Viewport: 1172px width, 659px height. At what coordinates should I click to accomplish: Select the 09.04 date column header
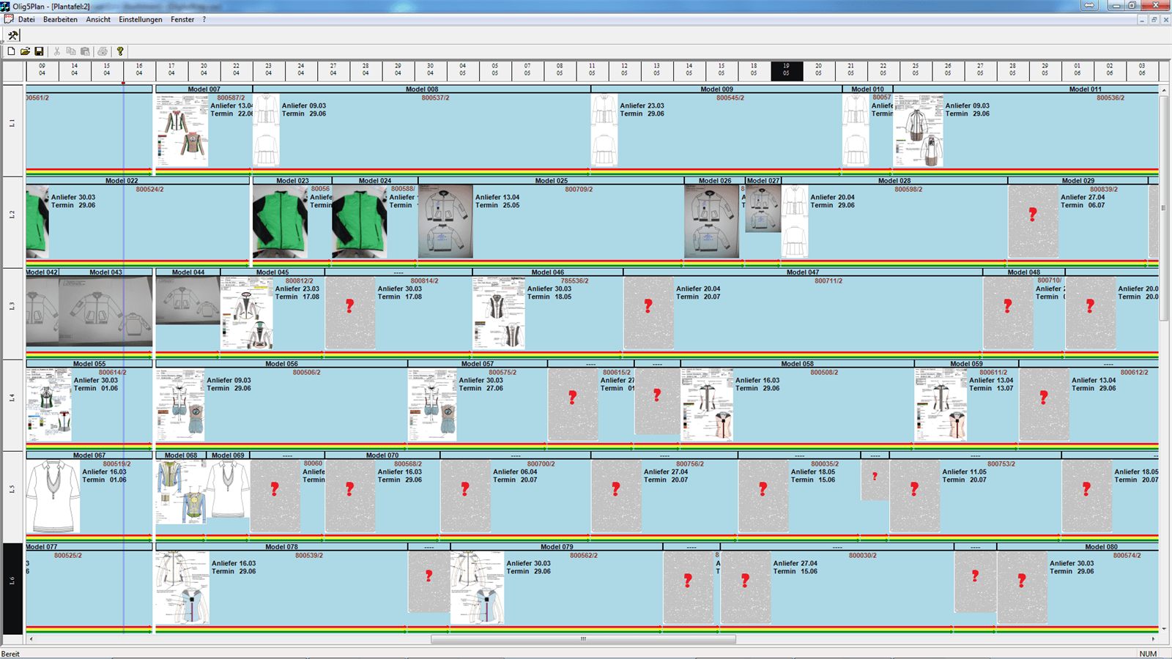[x=42, y=70]
